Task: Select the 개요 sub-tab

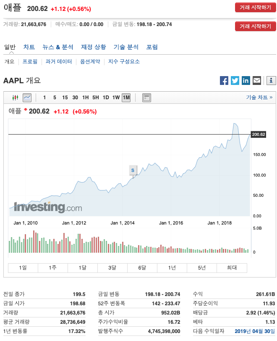Action: coord(9,61)
